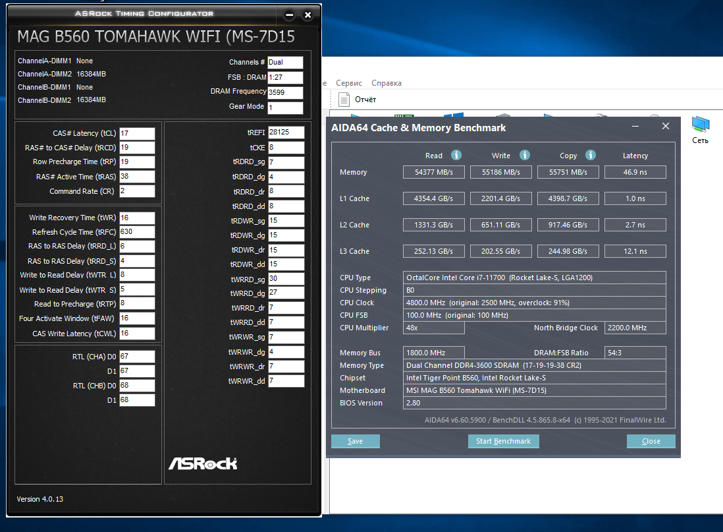Screen dimensions: 723x532
Task: Click the Motherboard value field
Action: [x=535, y=390]
